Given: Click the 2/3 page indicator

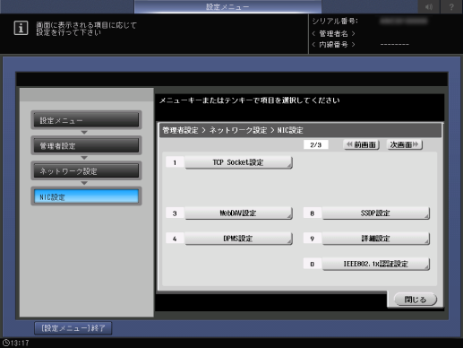Looking at the screenshot, I should tap(316, 144).
